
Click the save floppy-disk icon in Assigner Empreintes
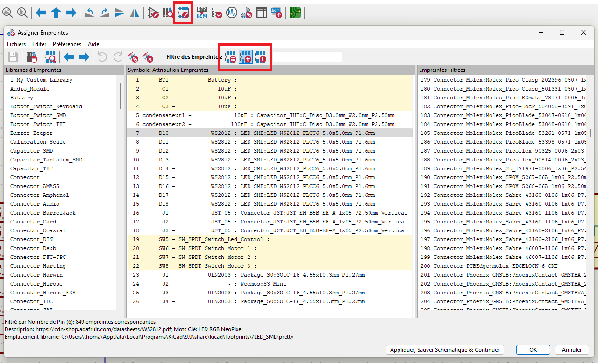pos(13,57)
